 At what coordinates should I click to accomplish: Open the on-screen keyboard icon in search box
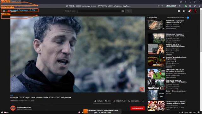point(122,11)
